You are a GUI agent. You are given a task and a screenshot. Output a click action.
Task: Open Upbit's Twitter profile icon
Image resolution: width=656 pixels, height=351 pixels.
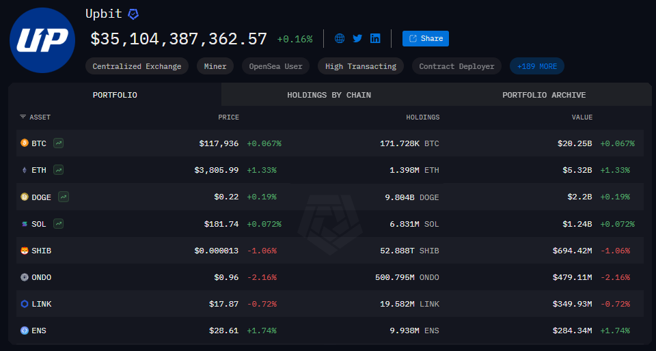[357, 38]
